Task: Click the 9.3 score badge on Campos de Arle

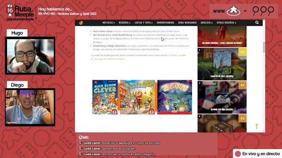Action: coord(242,52)
